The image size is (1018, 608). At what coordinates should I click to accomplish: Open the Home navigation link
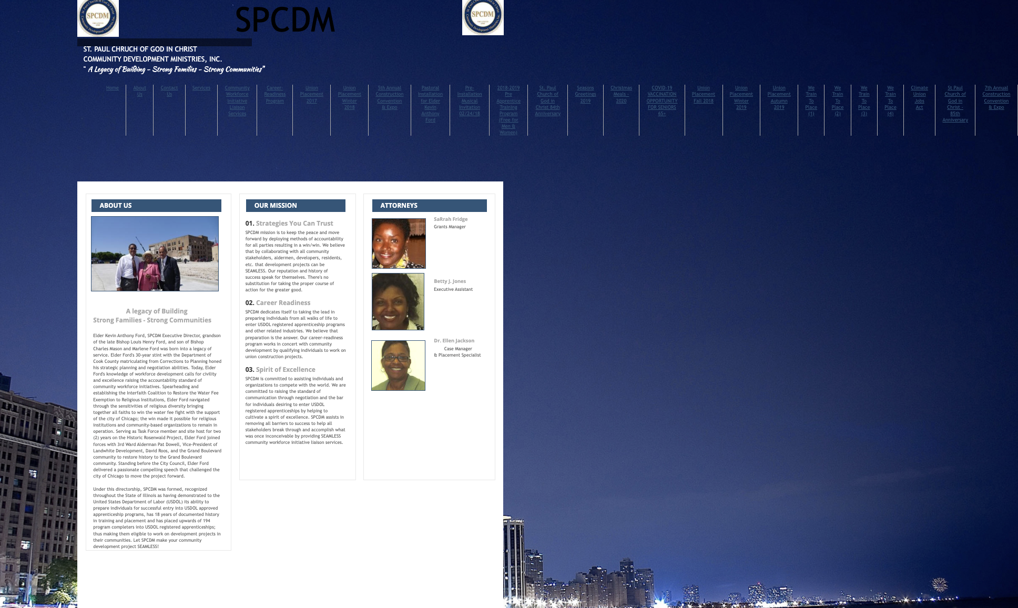click(113, 88)
